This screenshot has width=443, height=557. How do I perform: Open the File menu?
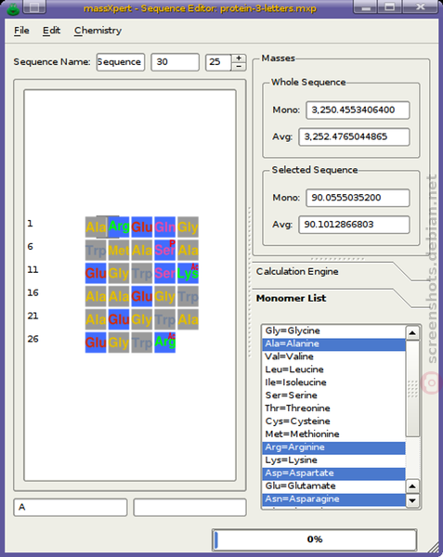pos(21,31)
